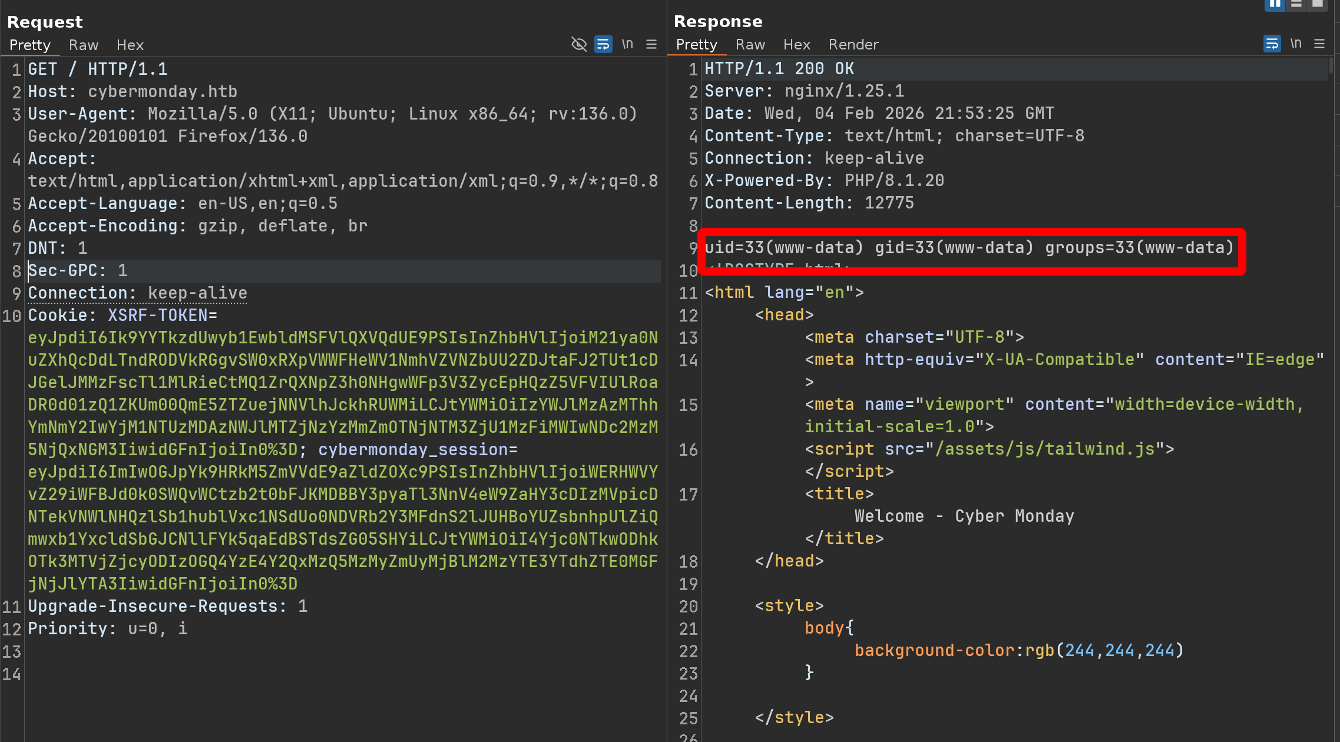This screenshot has width=1340, height=742.
Task: Open the Response Render tab
Action: tap(853, 44)
